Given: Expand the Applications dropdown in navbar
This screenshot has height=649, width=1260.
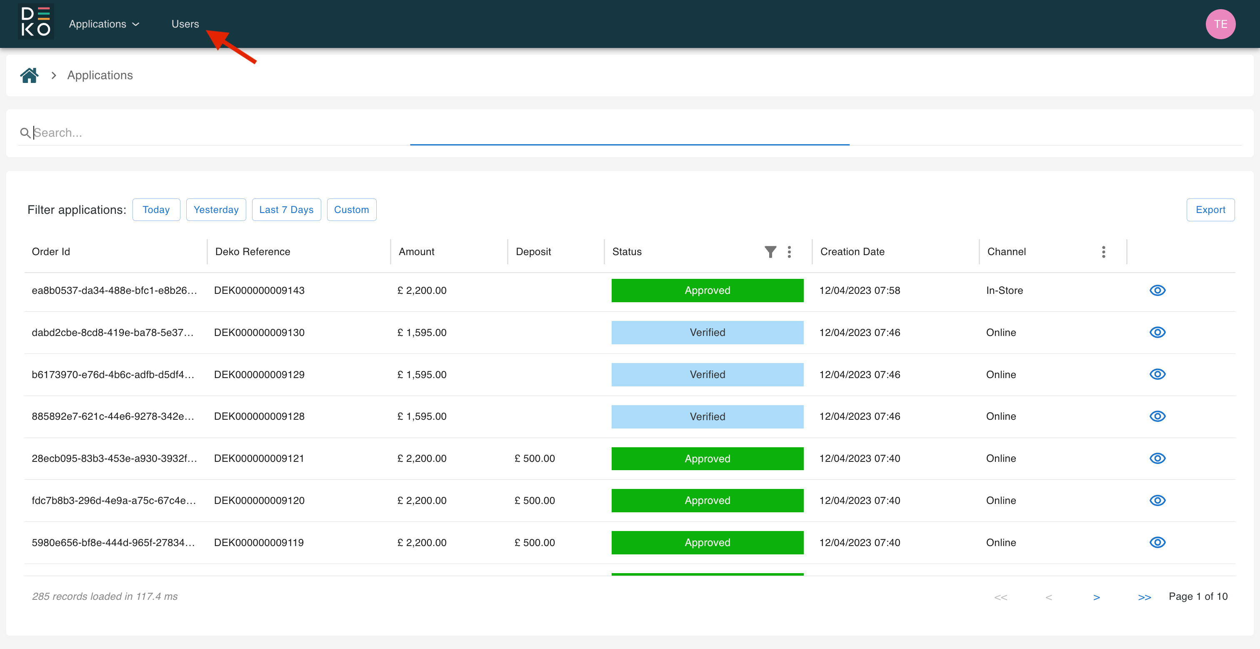Looking at the screenshot, I should pyautogui.click(x=104, y=24).
